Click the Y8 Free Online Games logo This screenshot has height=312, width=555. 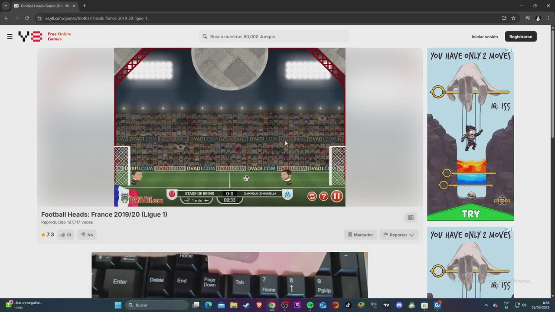45,36
